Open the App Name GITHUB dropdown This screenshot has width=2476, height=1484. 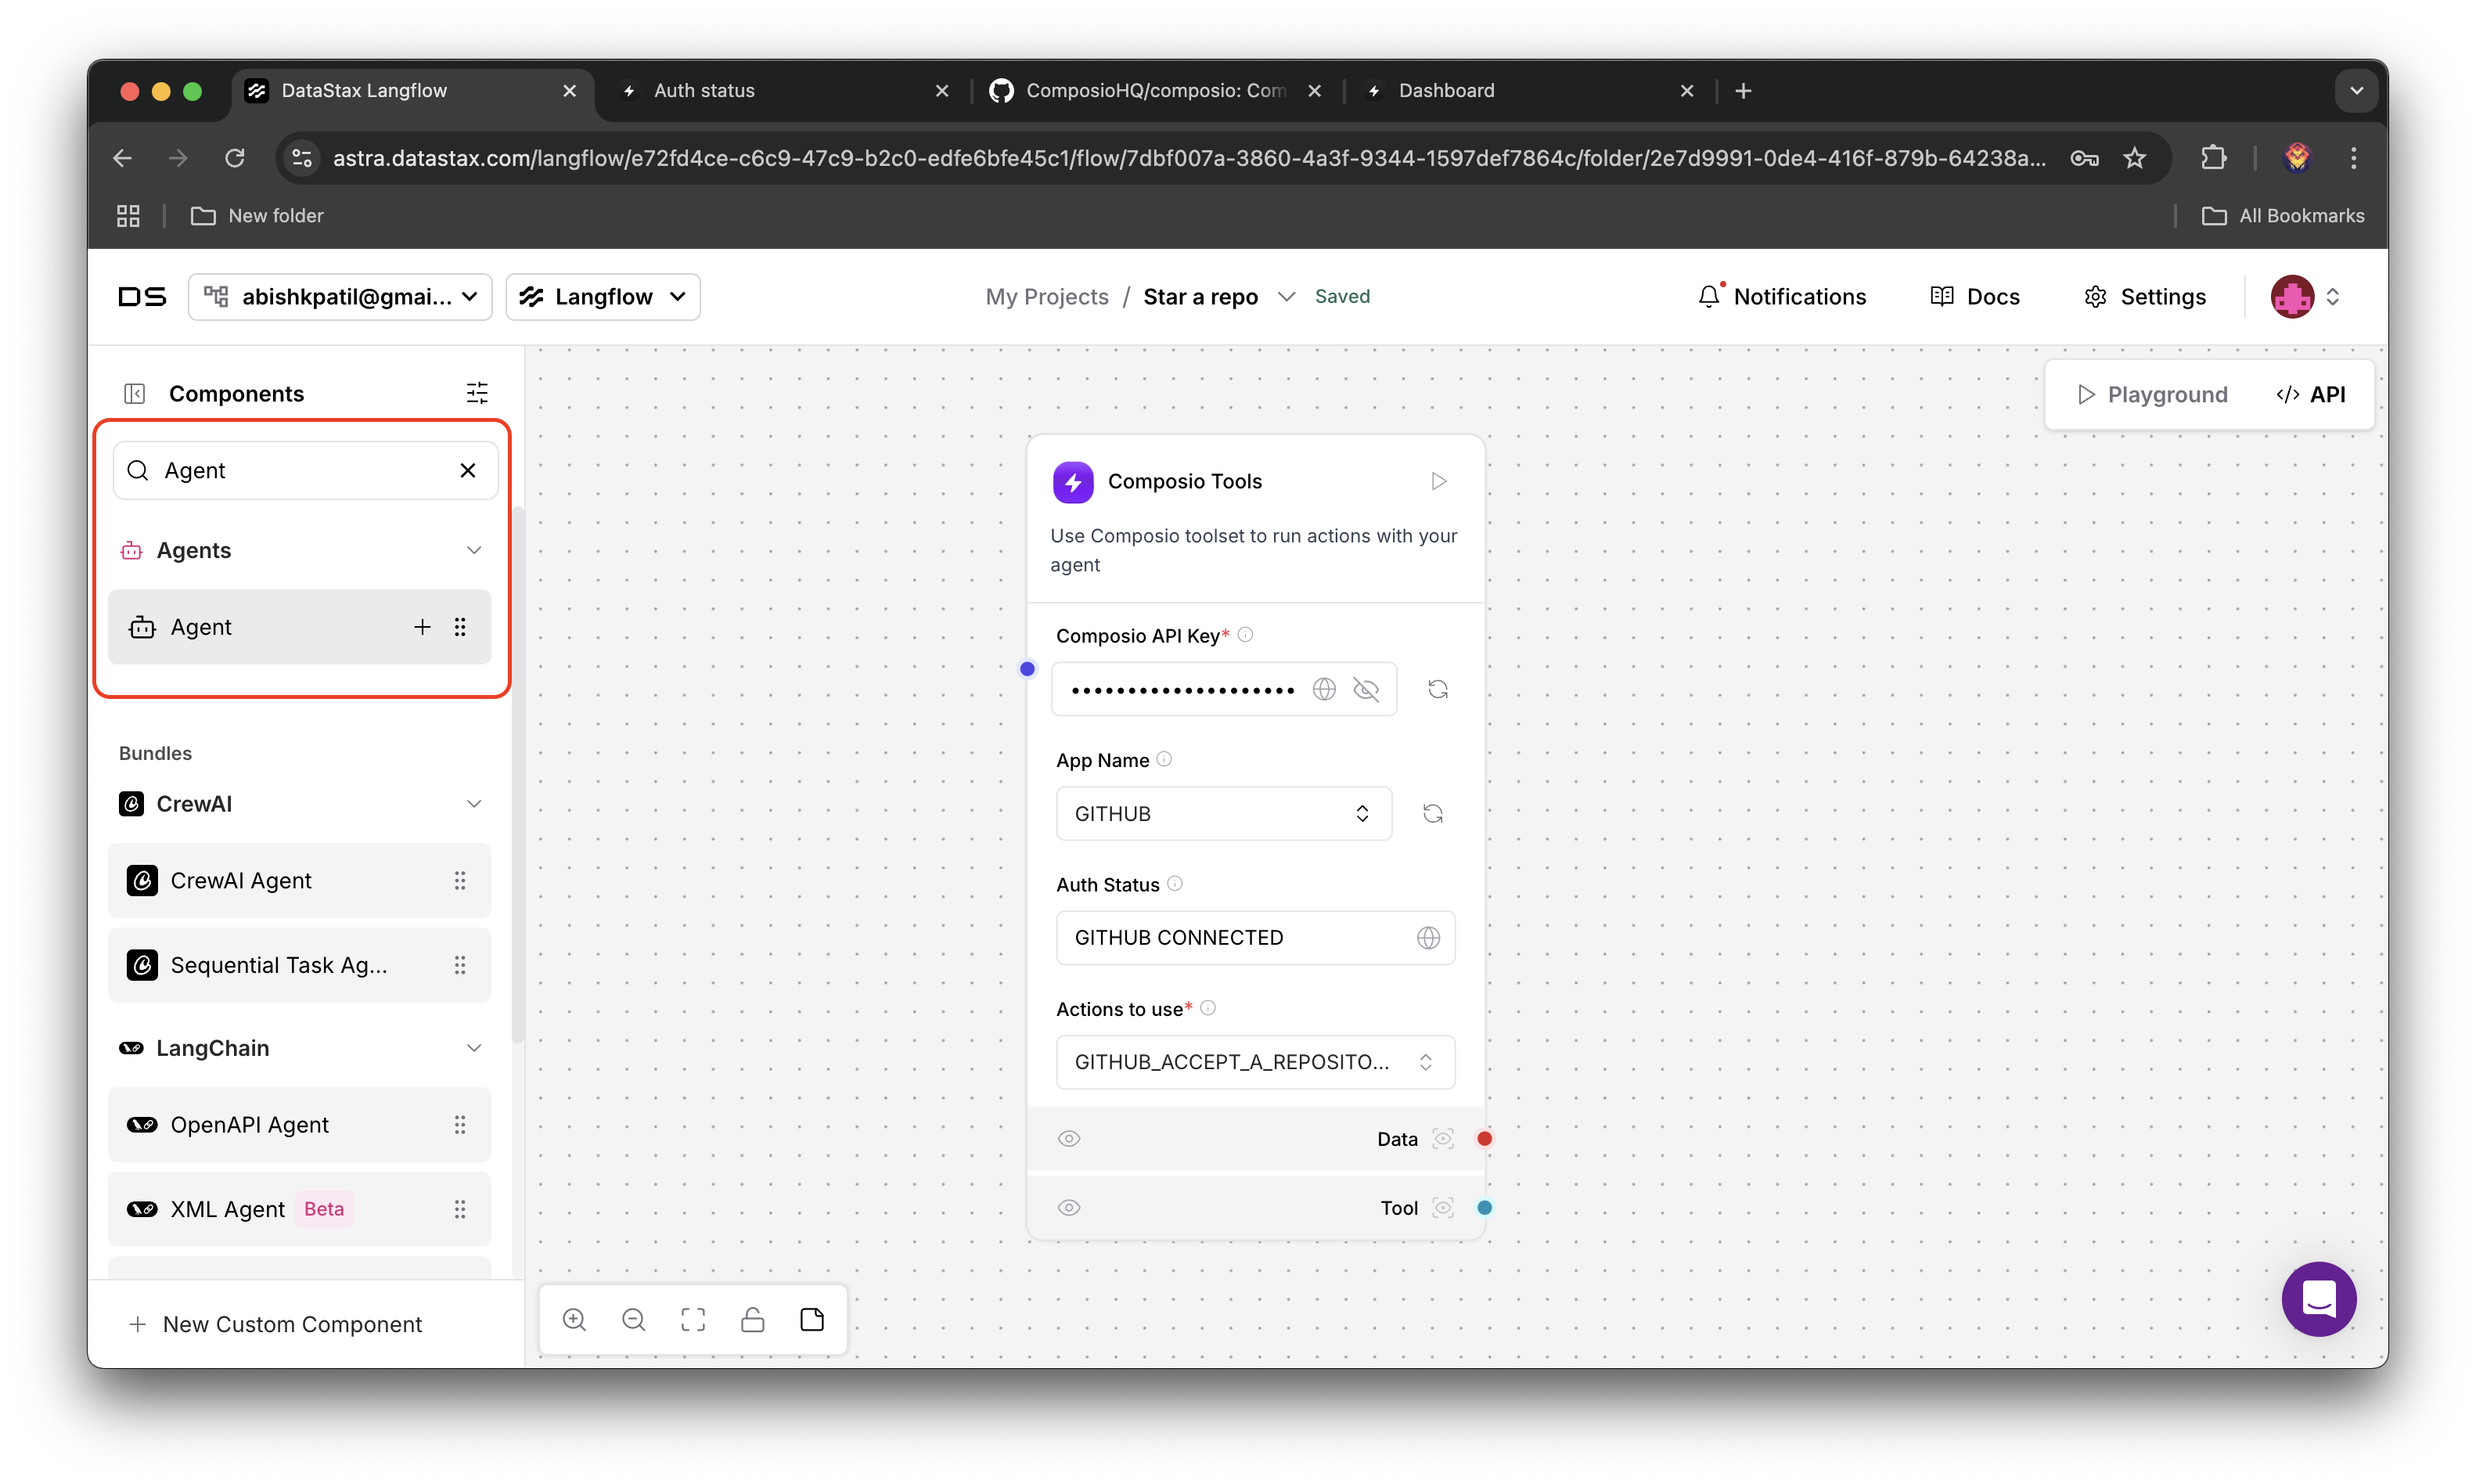pos(1223,814)
